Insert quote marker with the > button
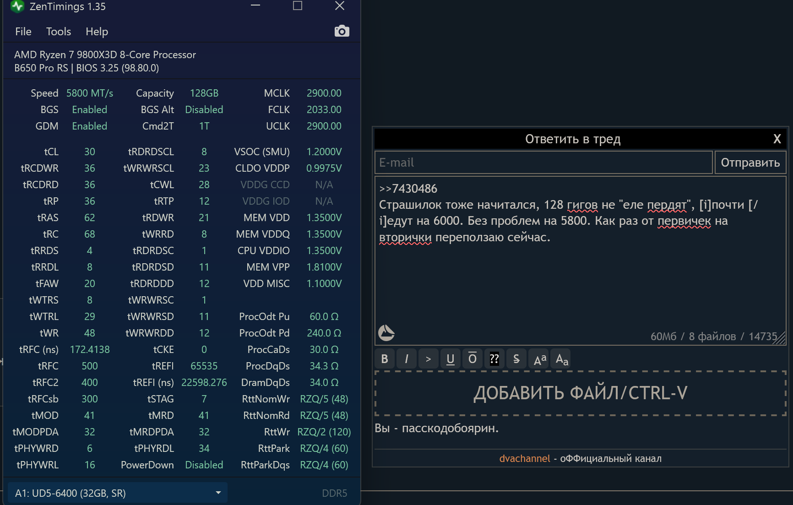Viewport: 793px width, 505px height. pyautogui.click(x=429, y=359)
